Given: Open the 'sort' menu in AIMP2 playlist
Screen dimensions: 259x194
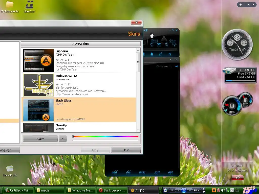Looking at the screenshot, I should pyautogui.click(x=157, y=172).
